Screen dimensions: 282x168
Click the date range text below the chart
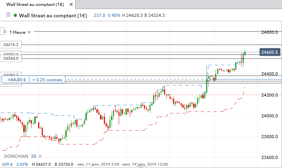(x=123, y=164)
